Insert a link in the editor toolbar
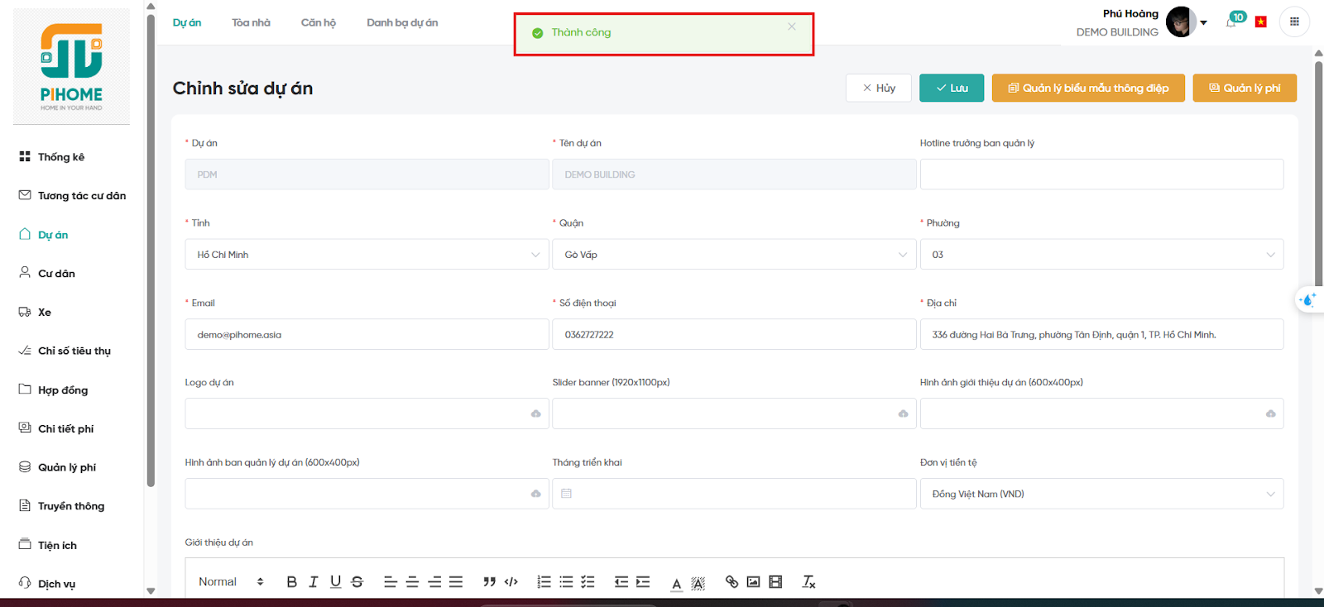Image resolution: width=1324 pixels, height=607 pixels. (x=732, y=582)
